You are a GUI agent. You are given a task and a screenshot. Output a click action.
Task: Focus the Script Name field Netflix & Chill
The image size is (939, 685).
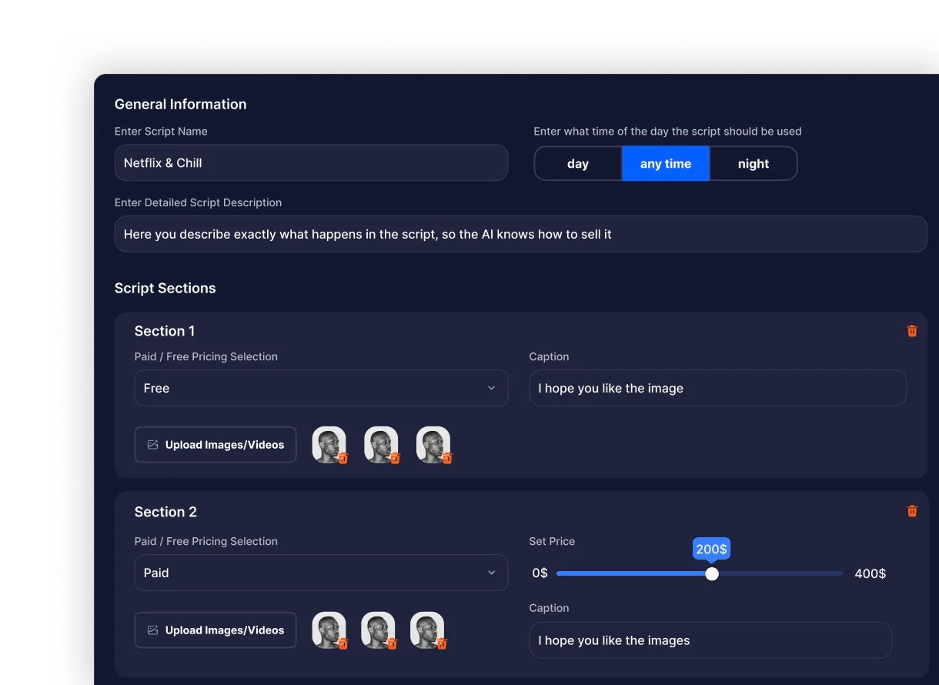coord(311,162)
